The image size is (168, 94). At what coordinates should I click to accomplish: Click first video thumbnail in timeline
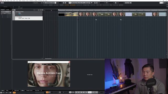click(x=61, y=14)
